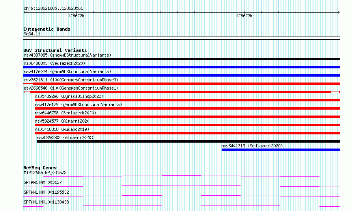This screenshot has width=351, height=211.
Task: Click the nsv4176024 gnomADStructuralVariants label
Action: (67, 72)
